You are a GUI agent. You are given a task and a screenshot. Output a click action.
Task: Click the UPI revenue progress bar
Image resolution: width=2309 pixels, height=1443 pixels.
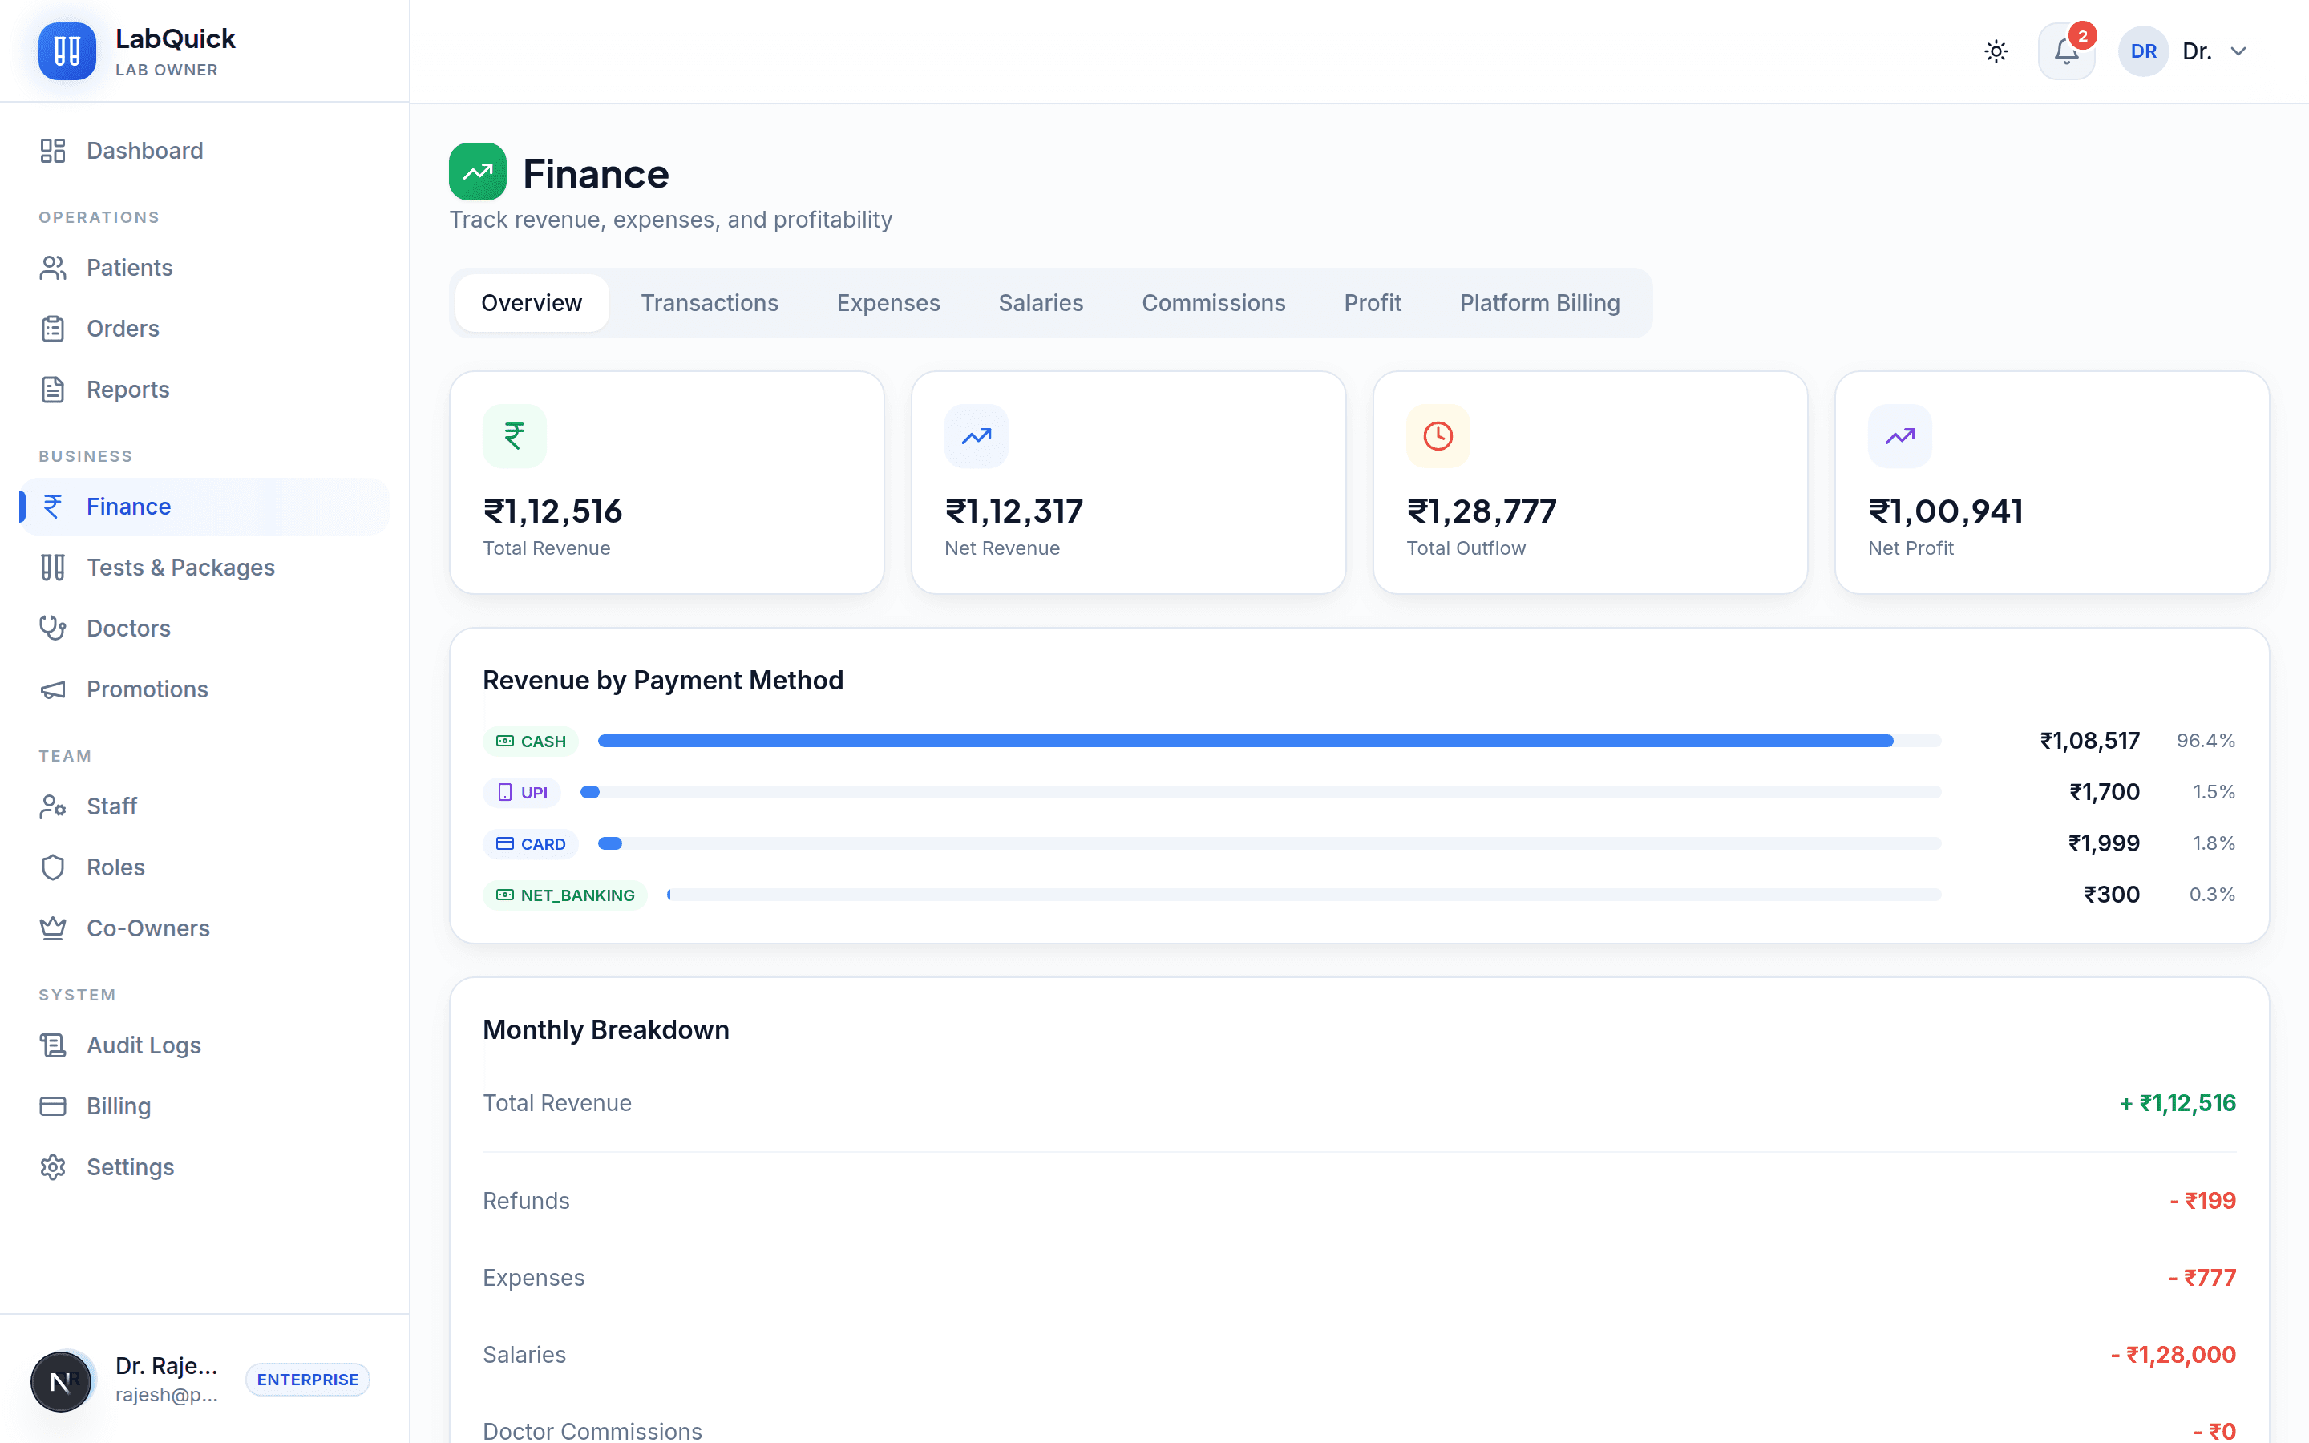tap(1260, 792)
